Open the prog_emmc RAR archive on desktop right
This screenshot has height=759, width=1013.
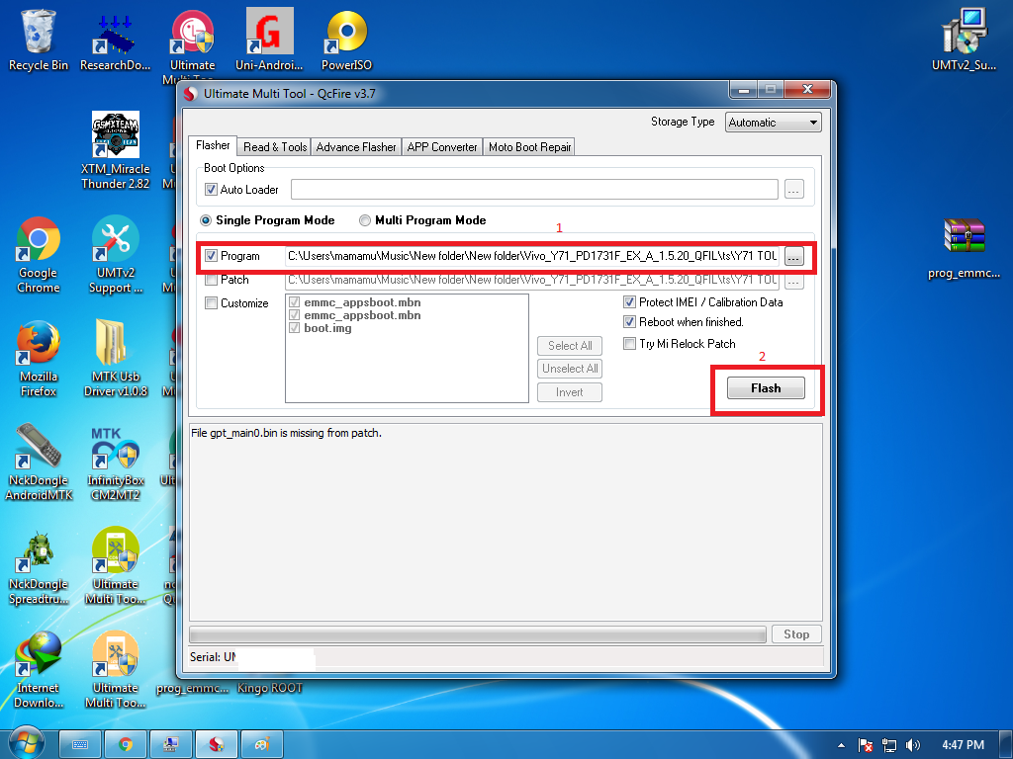(x=964, y=248)
